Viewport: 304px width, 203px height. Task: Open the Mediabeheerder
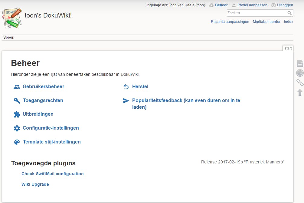(x=266, y=22)
